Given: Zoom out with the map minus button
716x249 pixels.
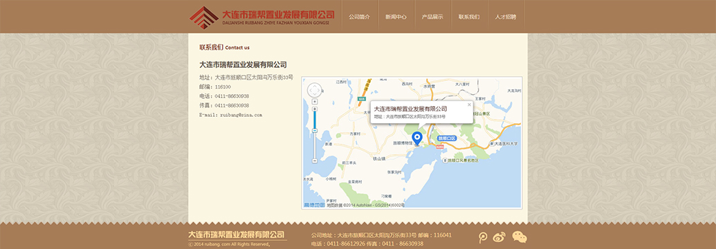Looking at the screenshot, I should (315, 161).
